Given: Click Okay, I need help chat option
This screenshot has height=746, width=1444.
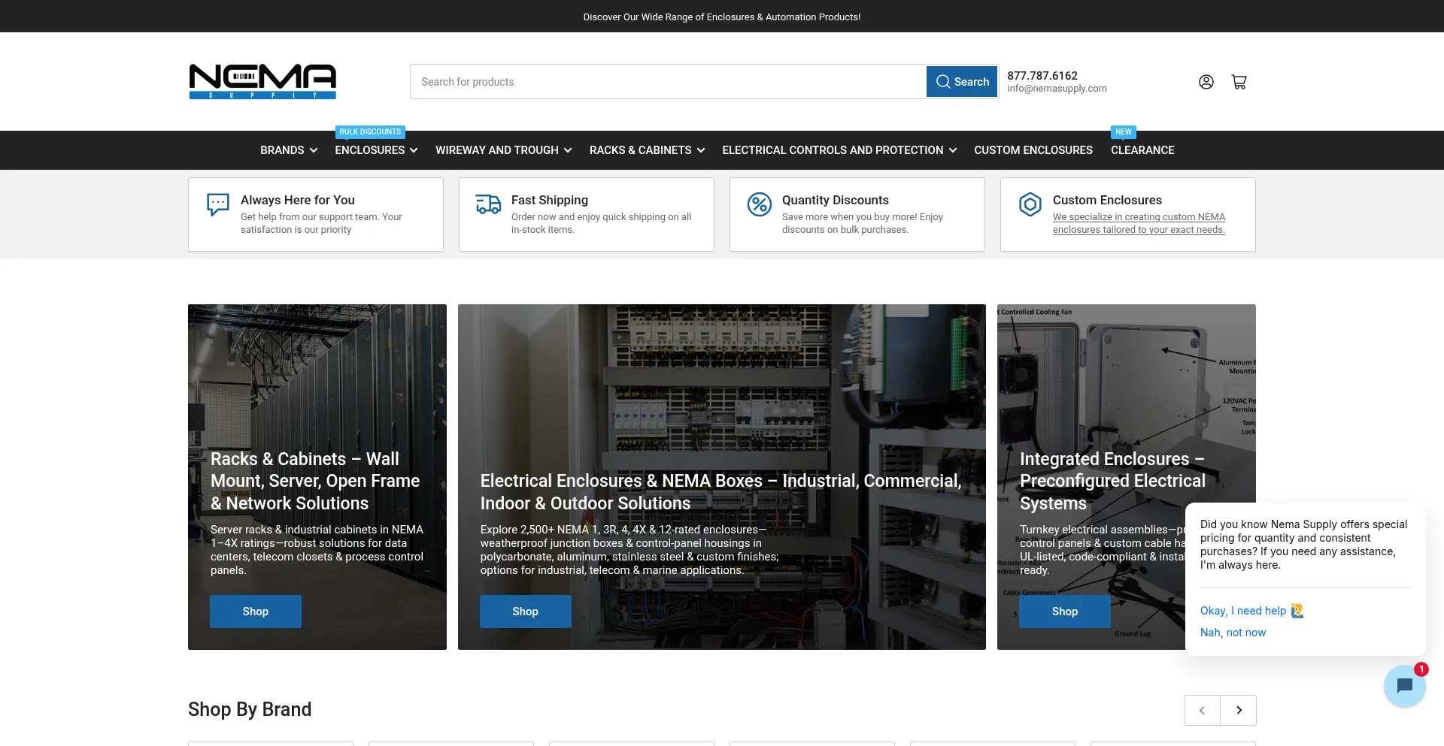Looking at the screenshot, I should pyautogui.click(x=1251, y=611).
